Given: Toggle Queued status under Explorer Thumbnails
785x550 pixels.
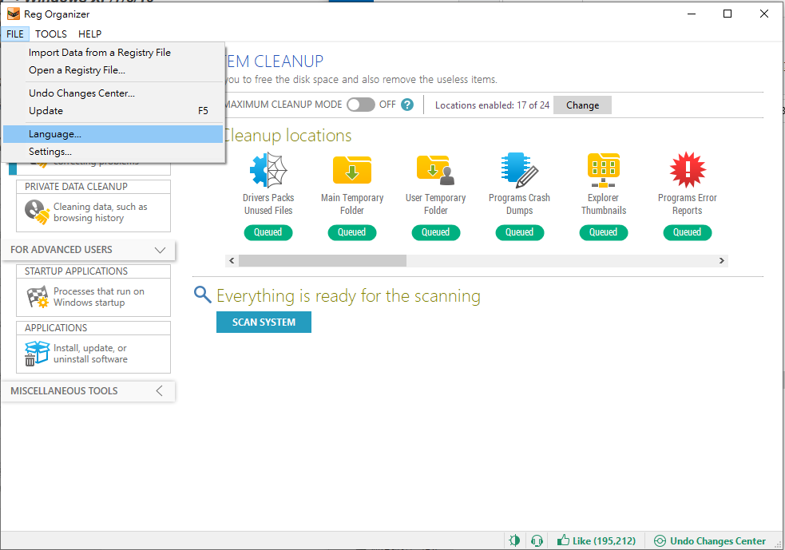Looking at the screenshot, I should coord(603,232).
